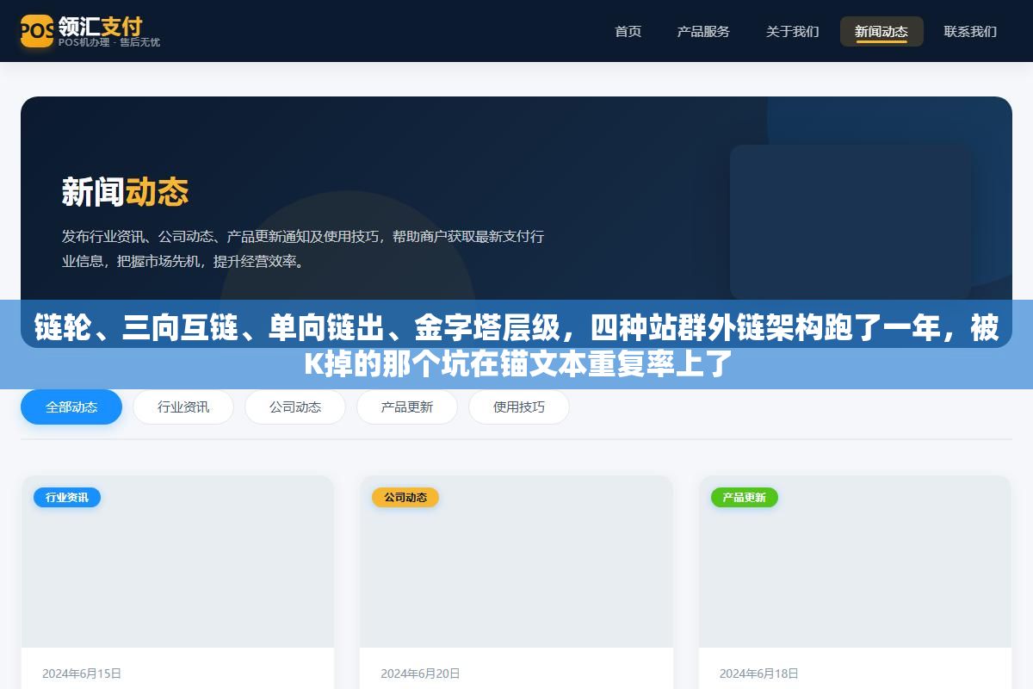Image resolution: width=1033 pixels, height=689 pixels.
Task: Filter by 公司动态 pill button
Action: pyautogui.click(x=295, y=407)
